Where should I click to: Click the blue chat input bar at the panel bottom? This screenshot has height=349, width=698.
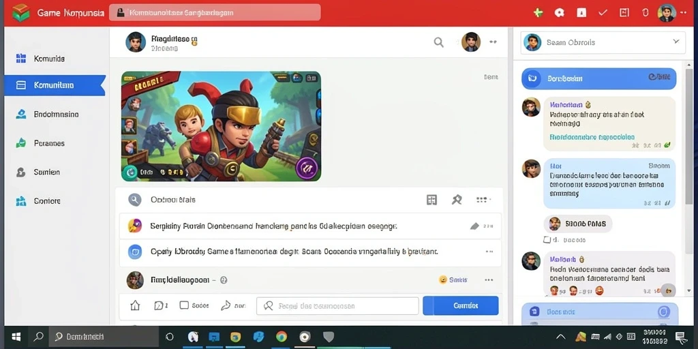coord(600,312)
